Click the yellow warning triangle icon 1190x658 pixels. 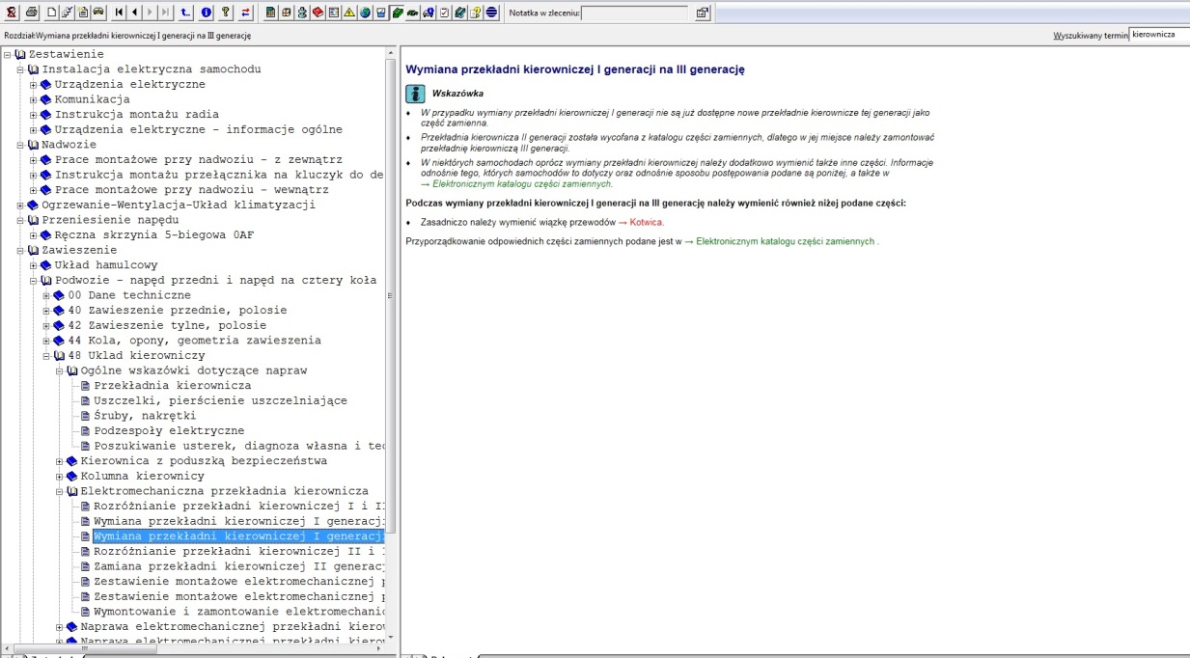[x=349, y=13]
